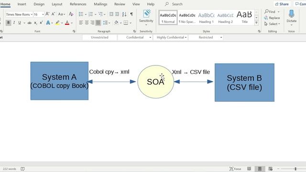Toggle Bold formatting
The width and height of the screenshot is (306, 172).
(9, 23)
